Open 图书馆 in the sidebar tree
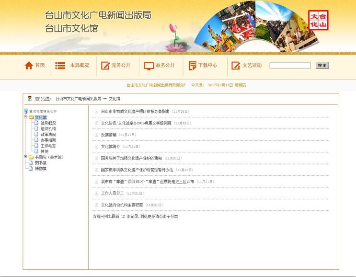The height and width of the screenshot is (277, 356). coord(41,163)
